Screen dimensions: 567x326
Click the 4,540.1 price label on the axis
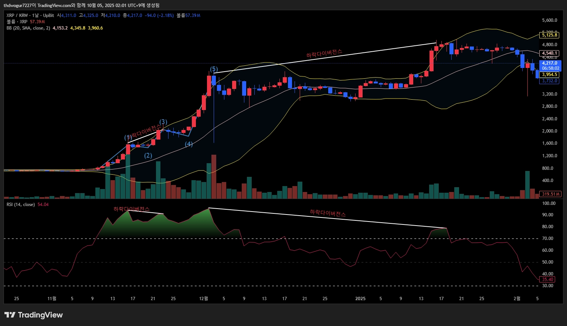[x=550, y=53]
